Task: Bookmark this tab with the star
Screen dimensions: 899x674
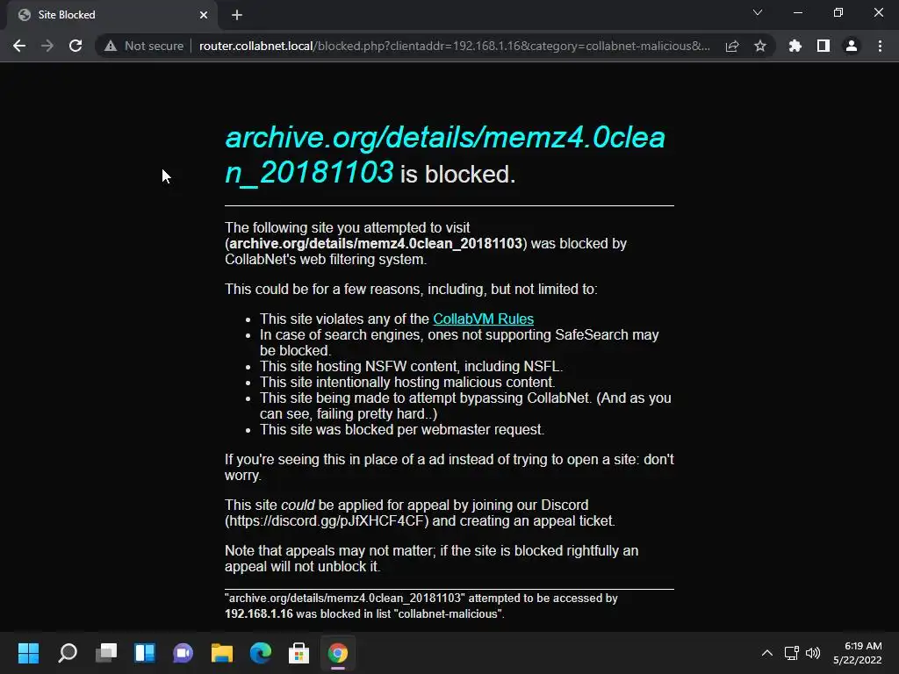Action: pyautogui.click(x=760, y=46)
